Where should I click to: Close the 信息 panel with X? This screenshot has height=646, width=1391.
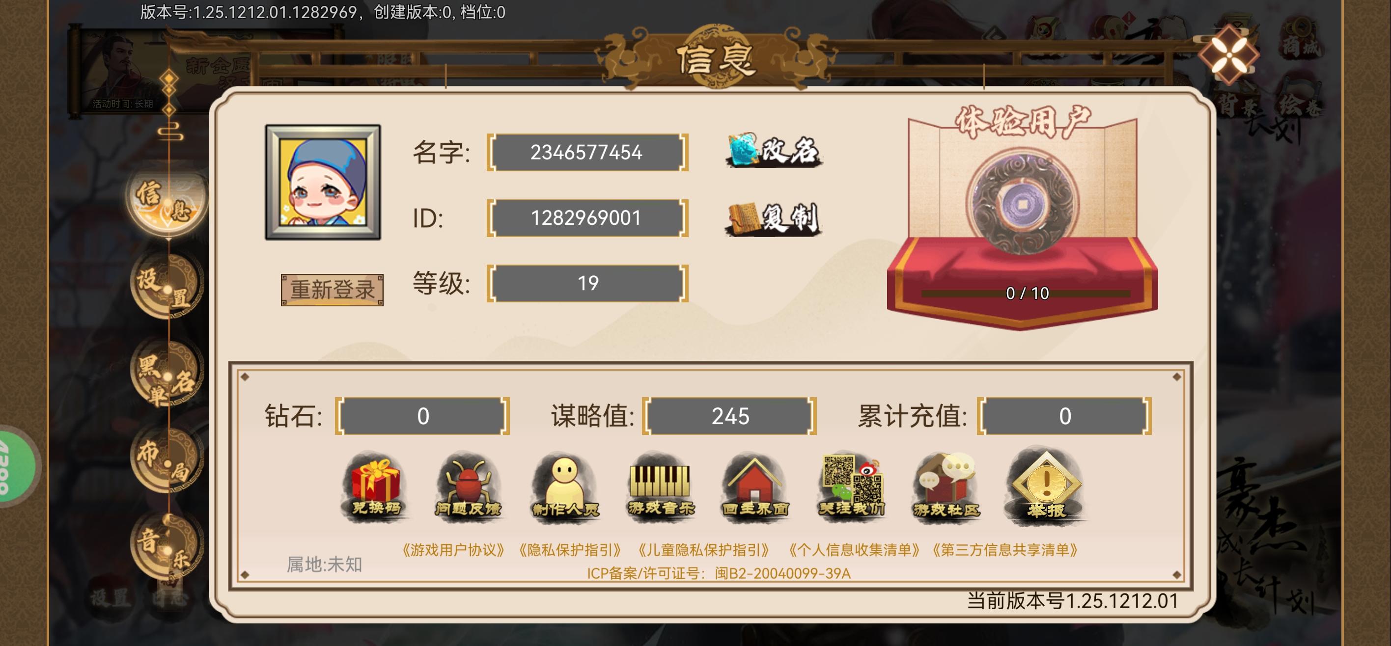[x=1229, y=54]
